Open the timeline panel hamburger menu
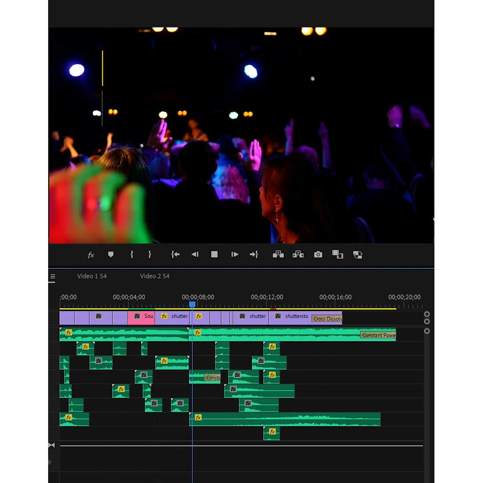Image resolution: width=483 pixels, height=483 pixels. [x=53, y=276]
